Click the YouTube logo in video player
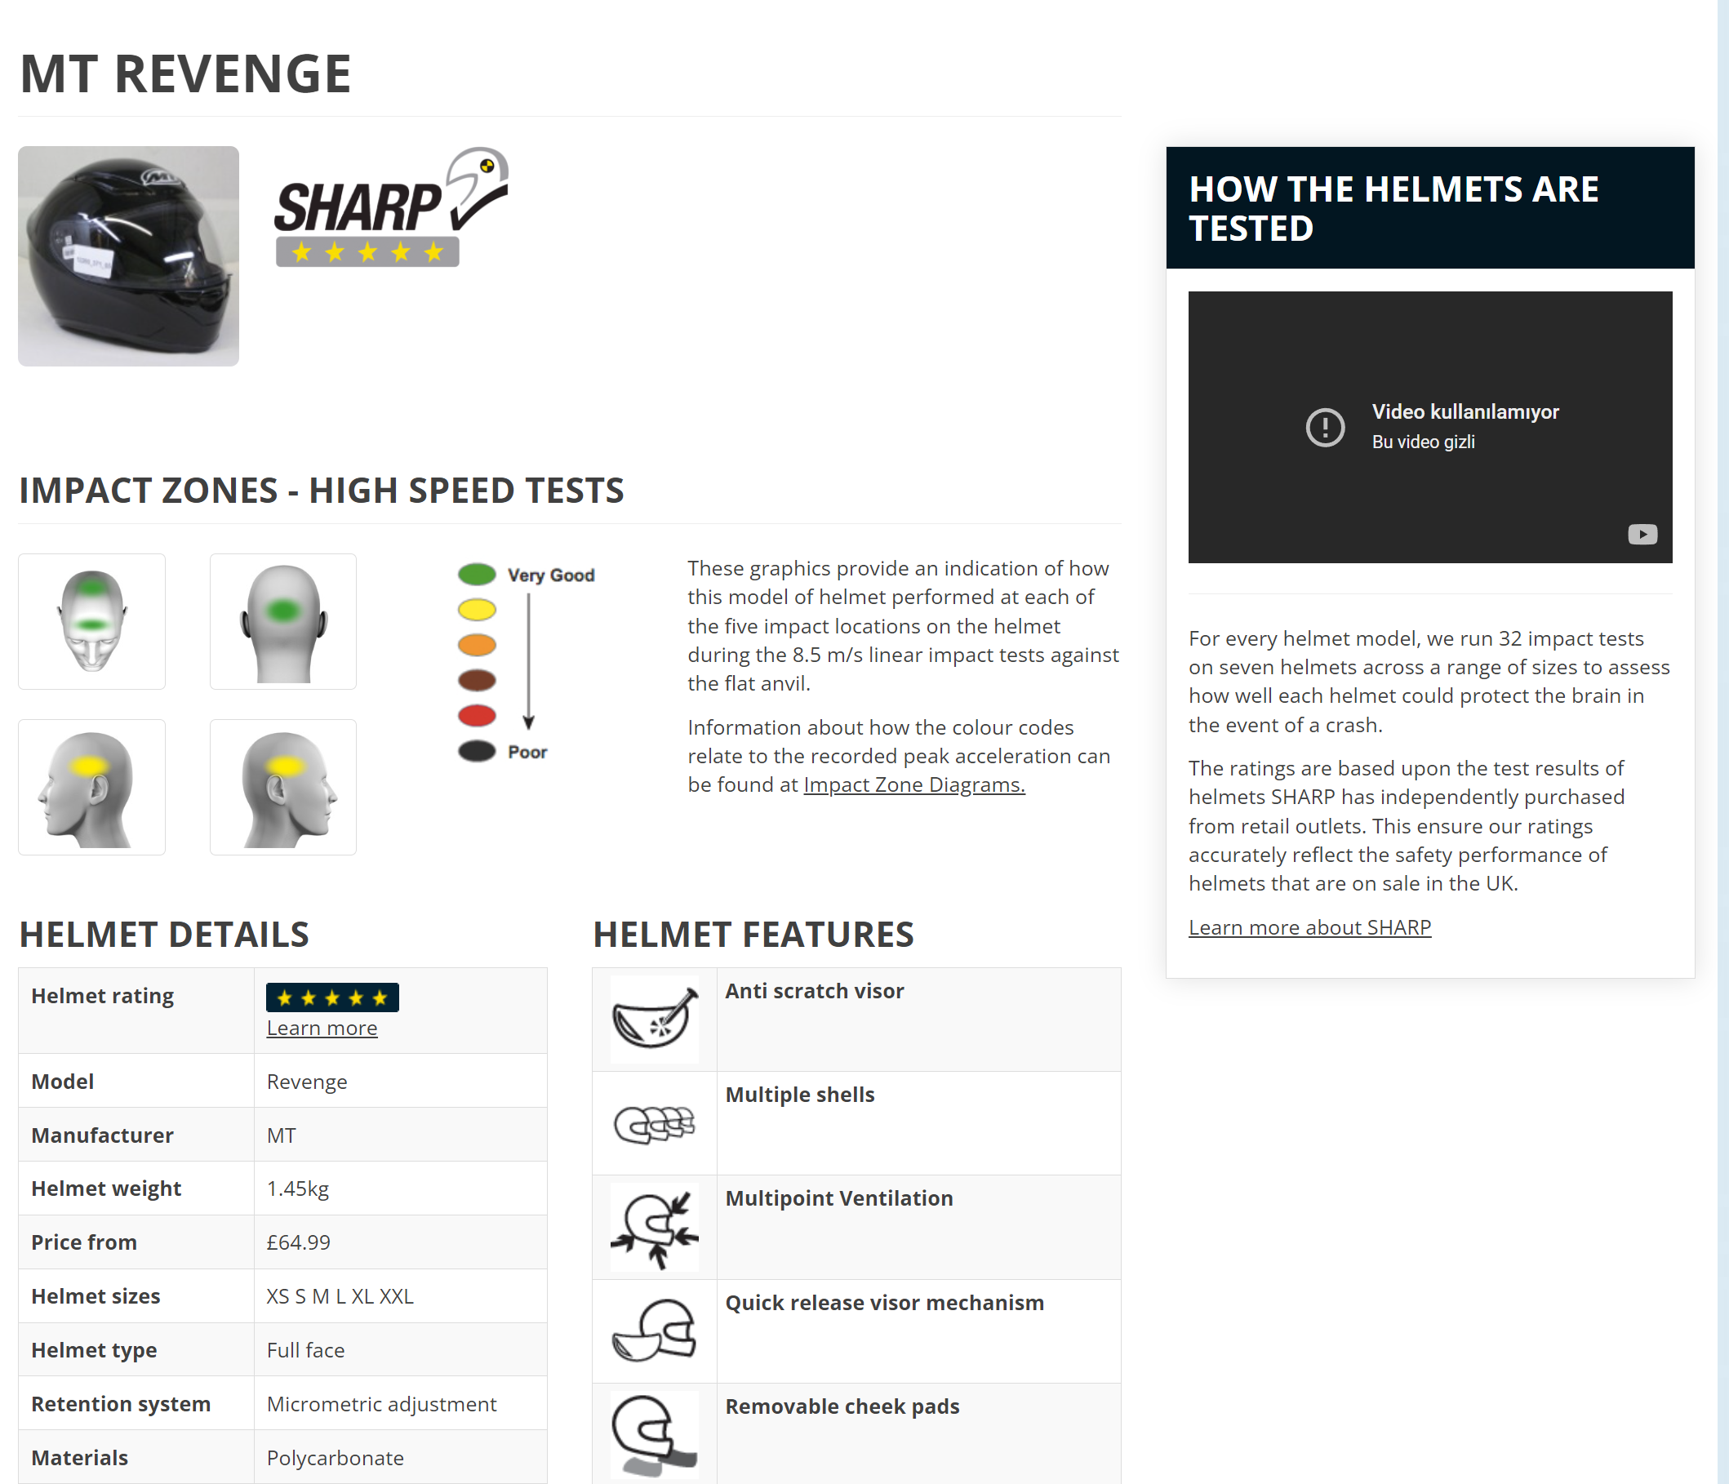The image size is (1729, 1484). pyautogui.click(x=1642, y=534)
